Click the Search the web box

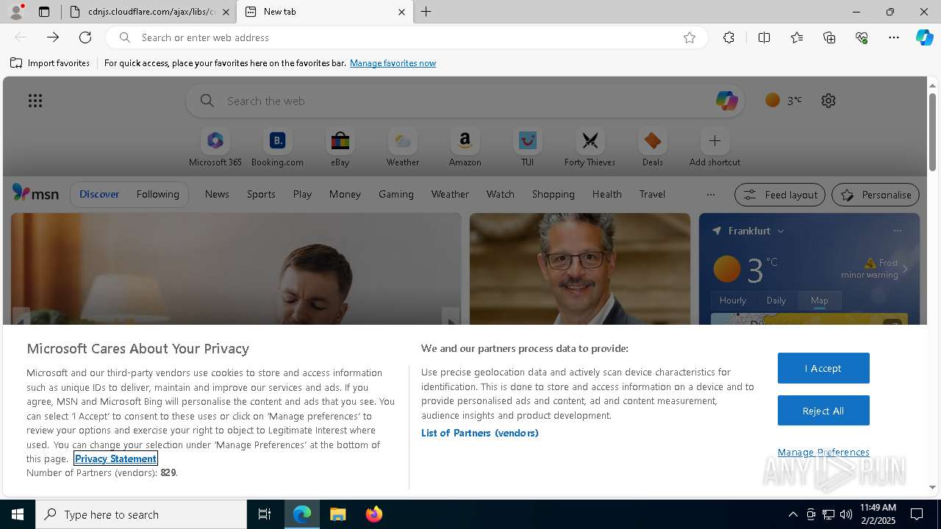pos(465,101)
